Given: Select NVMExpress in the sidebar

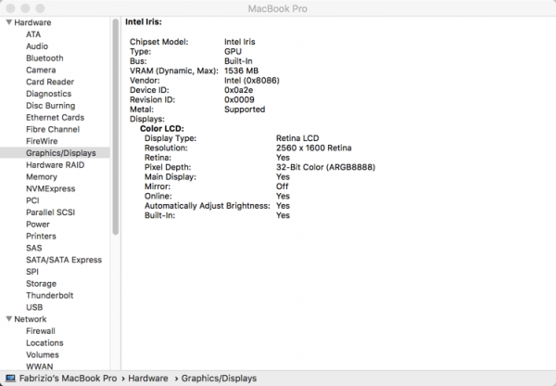Looking at the screenshot, I should [x=51, y=188].
